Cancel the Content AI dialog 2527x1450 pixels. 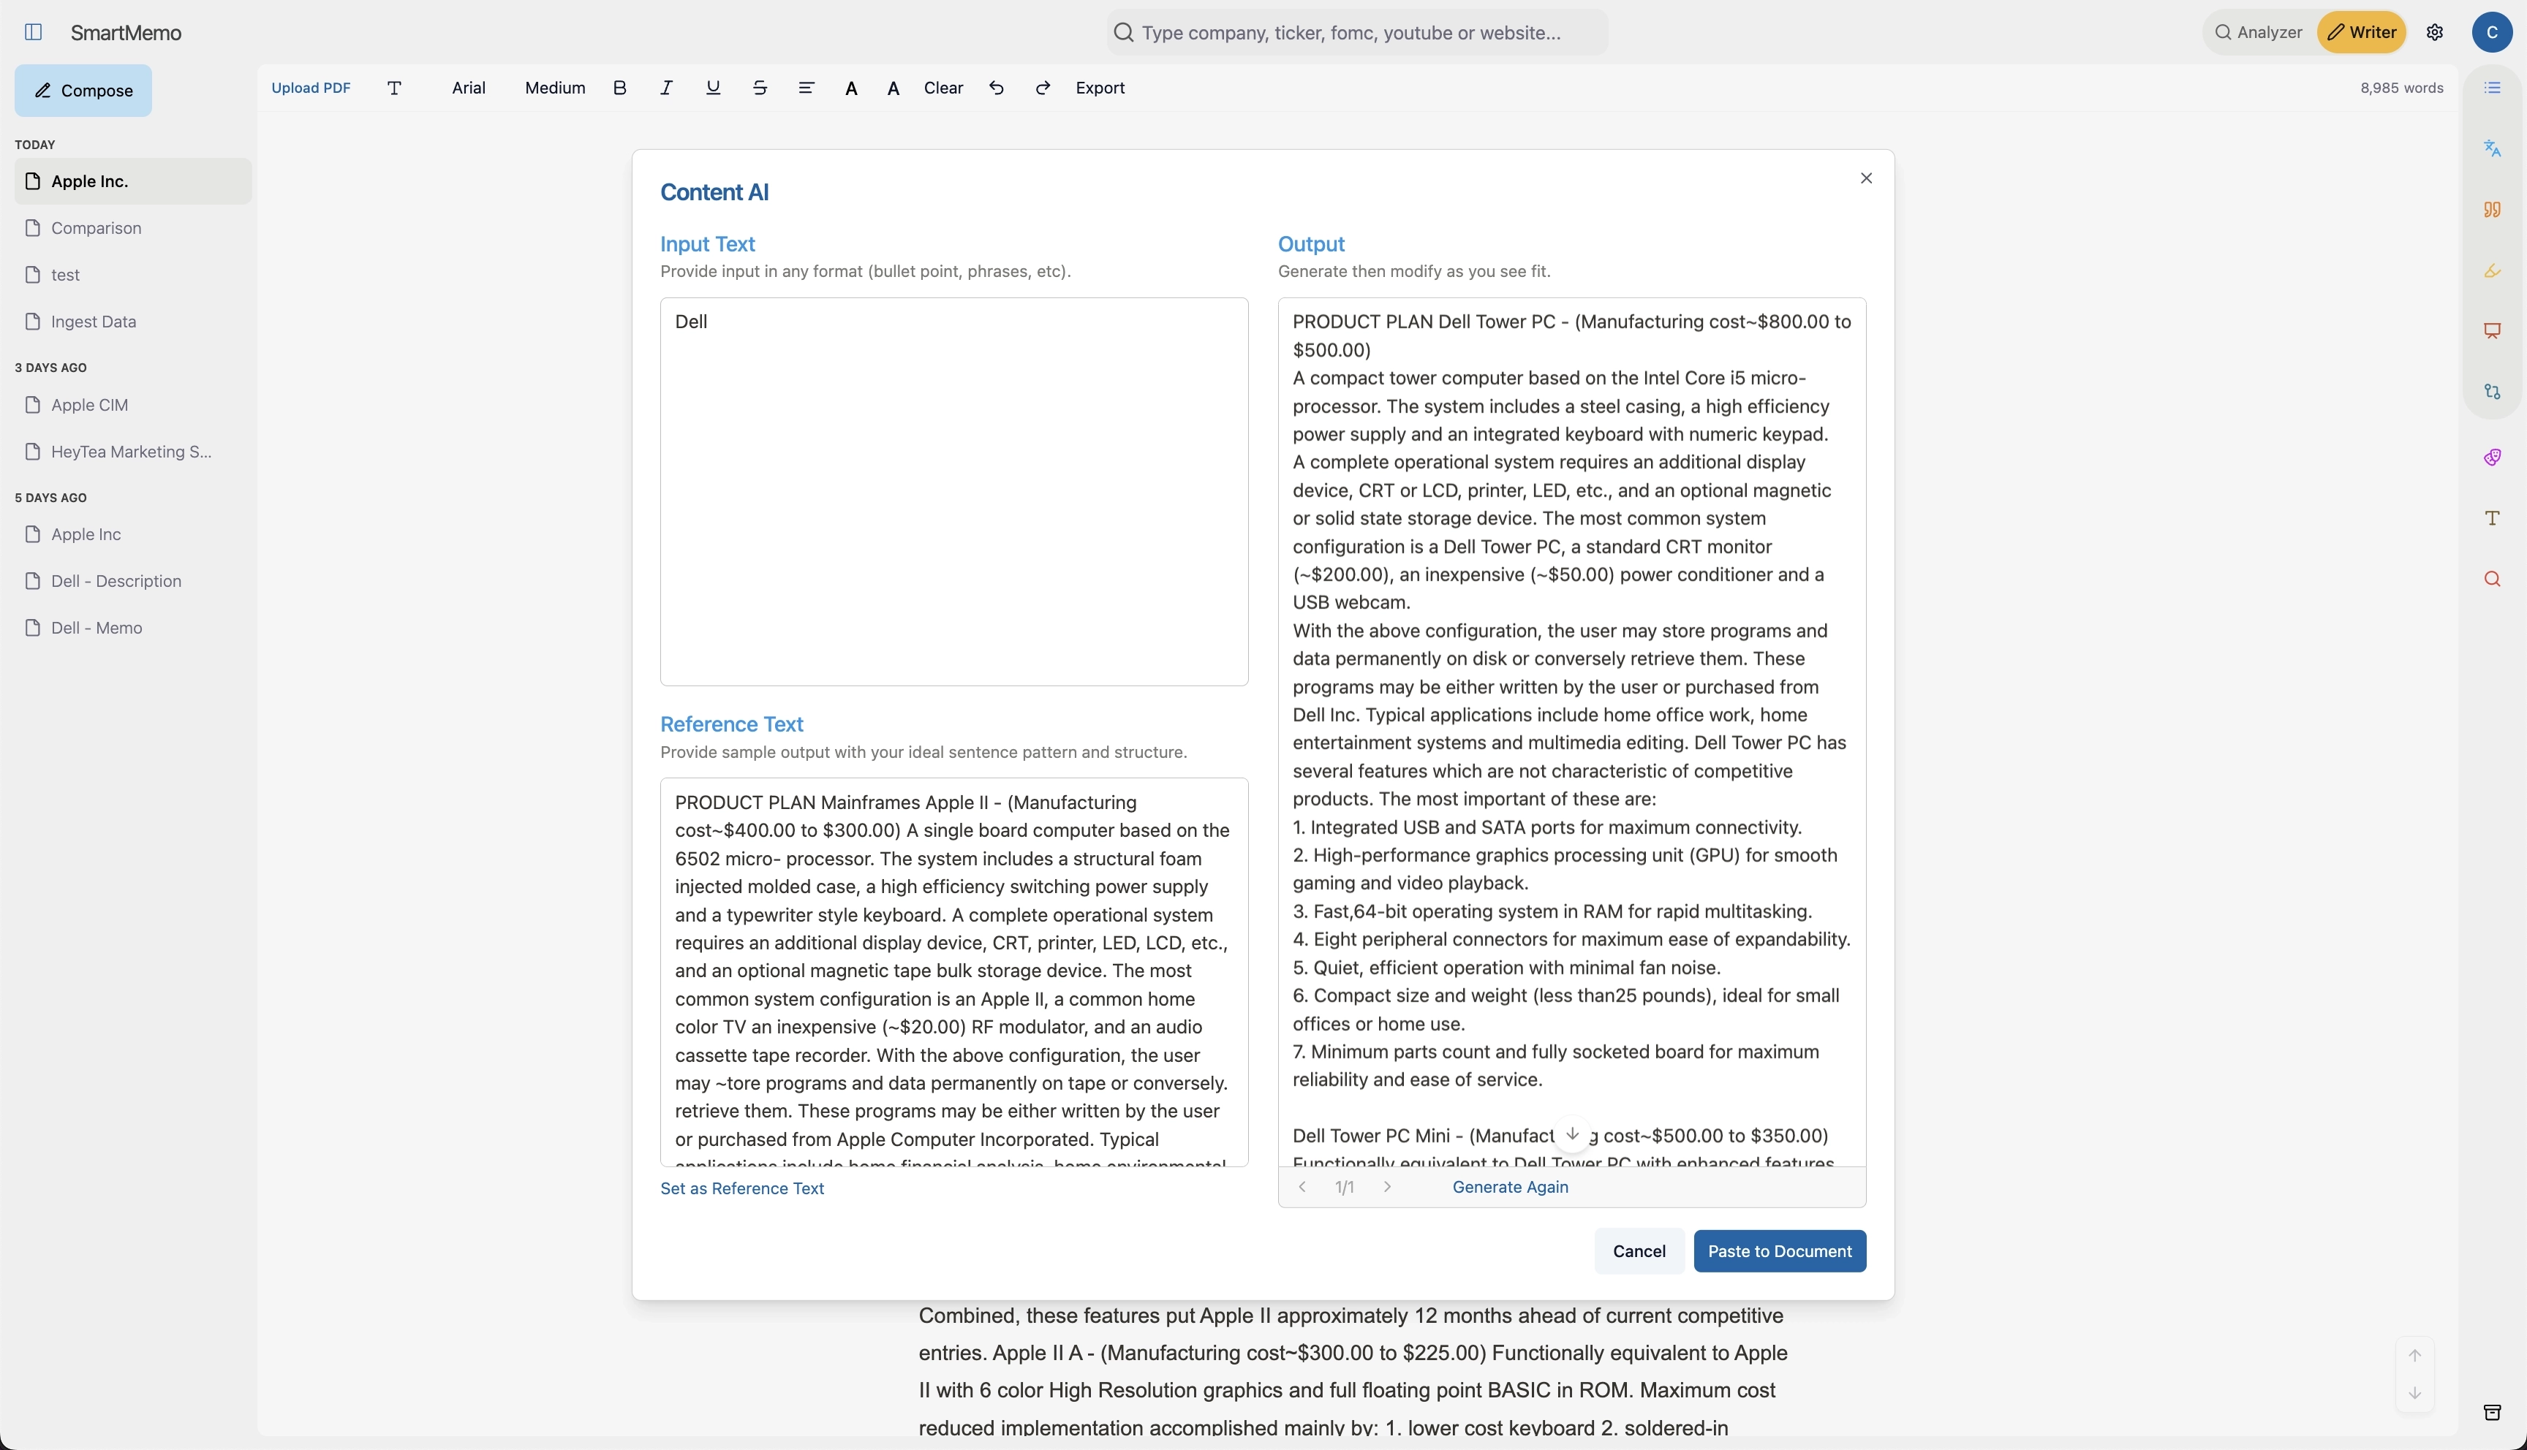click(1639, 1250)
